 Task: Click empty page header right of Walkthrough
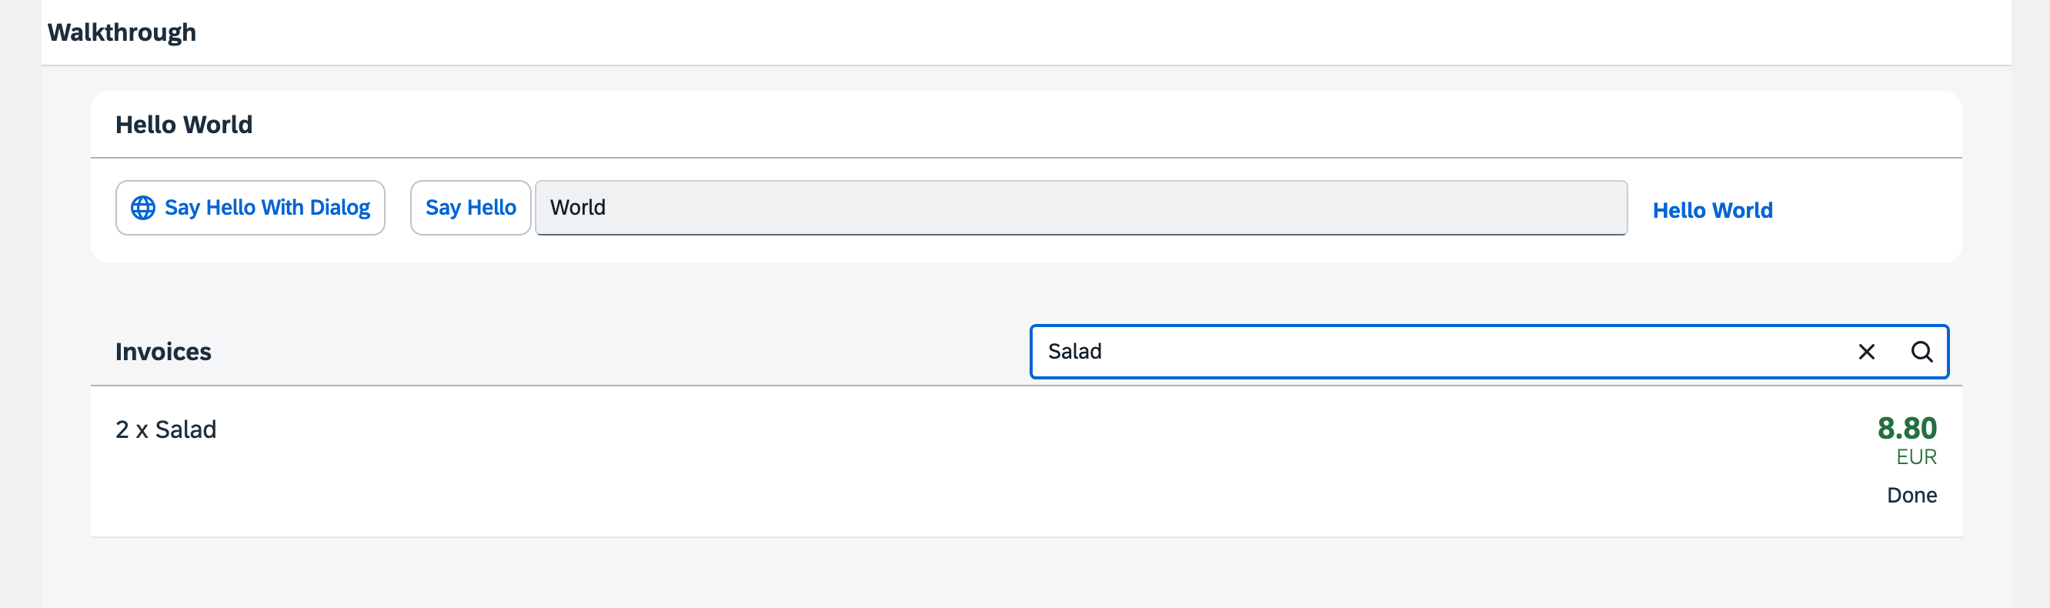pos(1034,32)
